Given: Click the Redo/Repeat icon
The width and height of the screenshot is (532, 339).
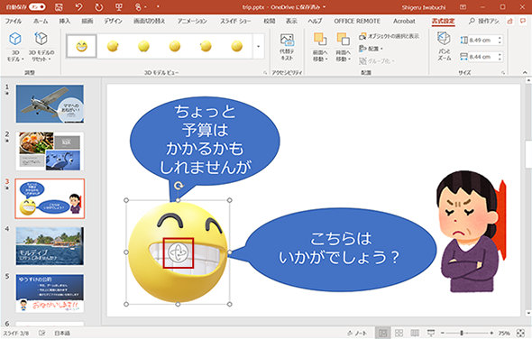Looking at the screenshot, I should (98, 7).
